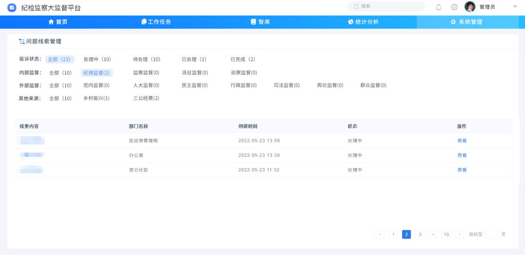The image size is (525, 255).
Task: Switch to the 智库 tab
Action: coord(261,22)
